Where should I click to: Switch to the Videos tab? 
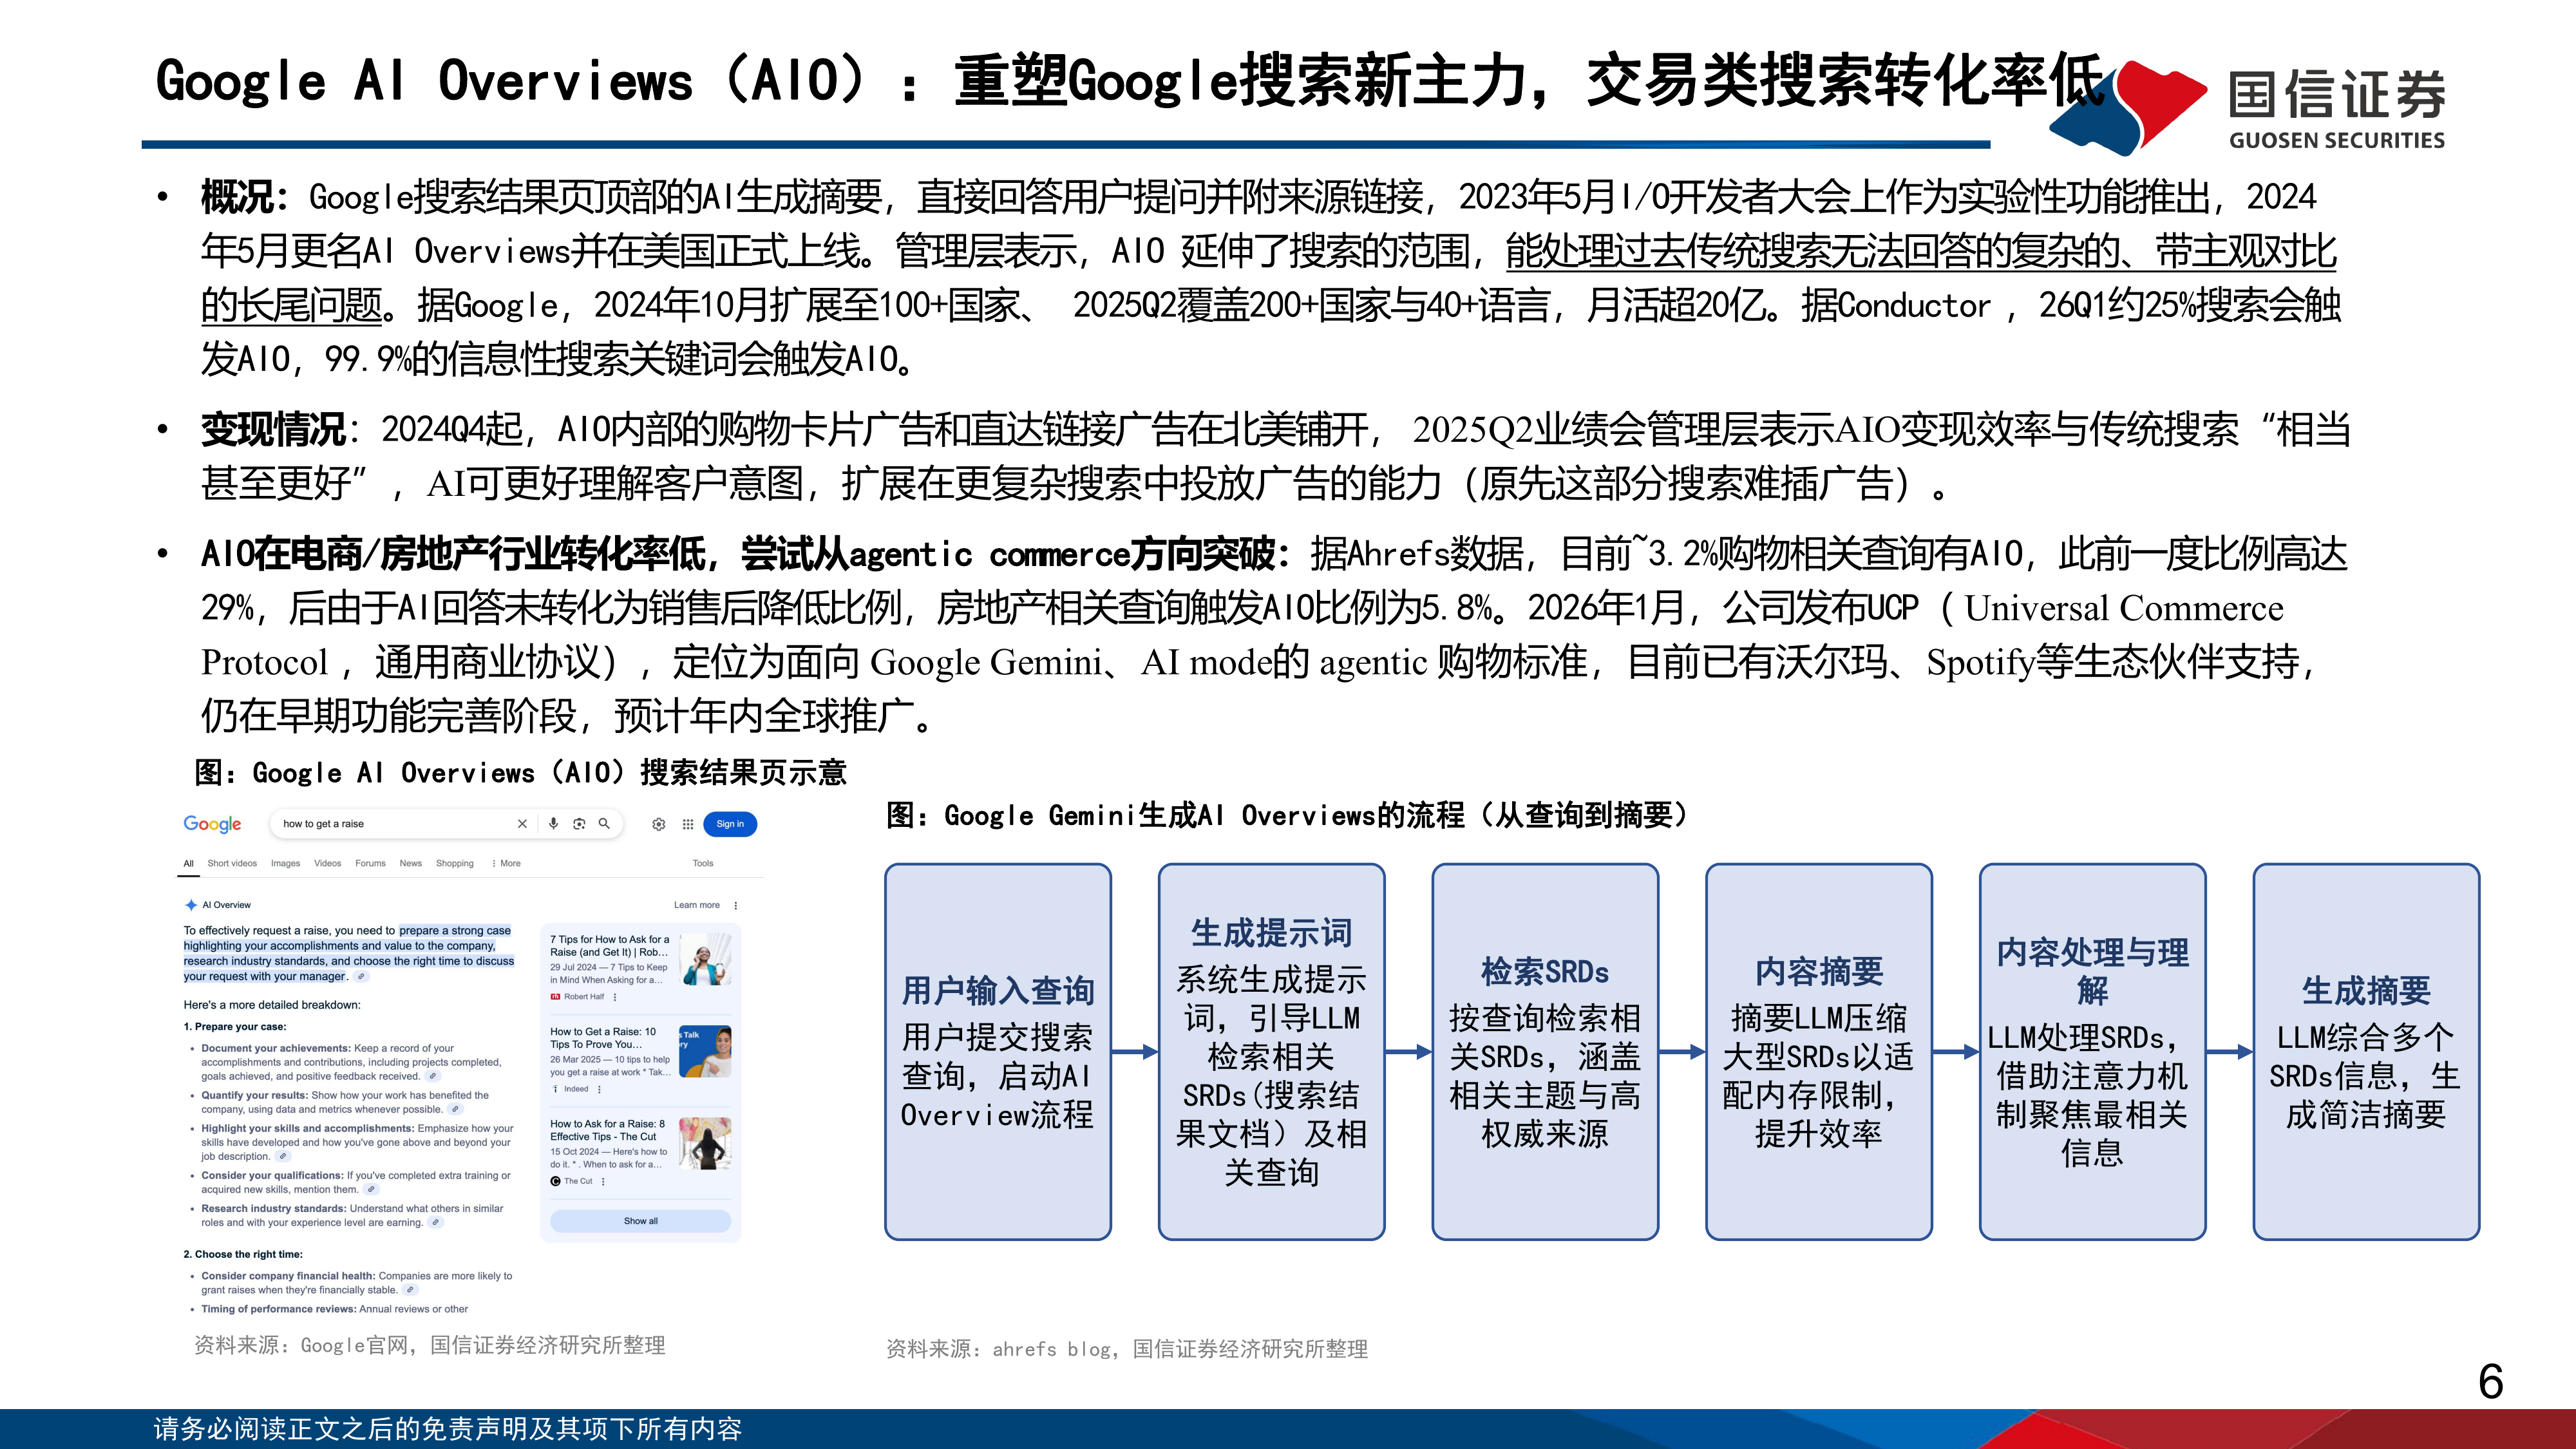tap(327, 863)
